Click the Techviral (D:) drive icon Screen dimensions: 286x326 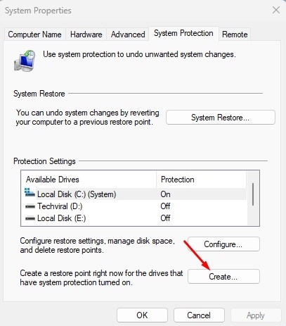(x=30, y=206)
